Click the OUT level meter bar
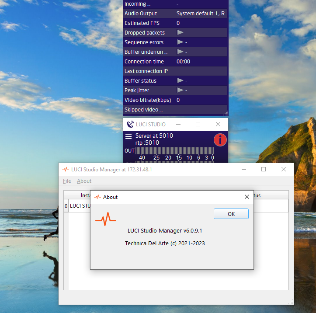Screen dimensions: 316x313 [x=174, y=151]
